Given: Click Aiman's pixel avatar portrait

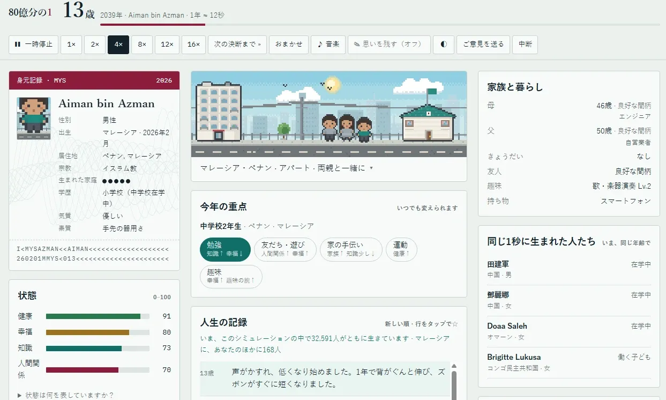Looking at the screenshot, I should 34,118.
